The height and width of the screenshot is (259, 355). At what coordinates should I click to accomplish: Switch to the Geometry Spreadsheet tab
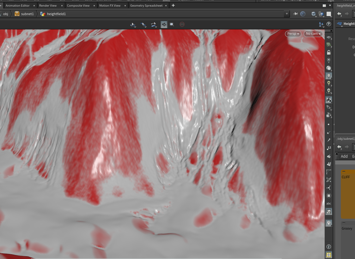tap(146, 5)
